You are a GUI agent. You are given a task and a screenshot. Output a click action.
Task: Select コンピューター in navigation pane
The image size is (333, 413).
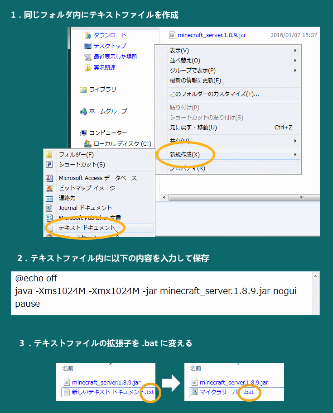(x=108, y=133)
